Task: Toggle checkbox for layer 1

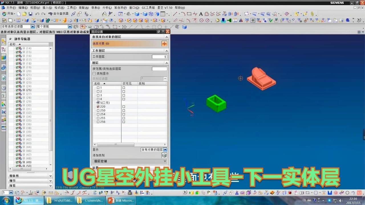Action: 98,88
